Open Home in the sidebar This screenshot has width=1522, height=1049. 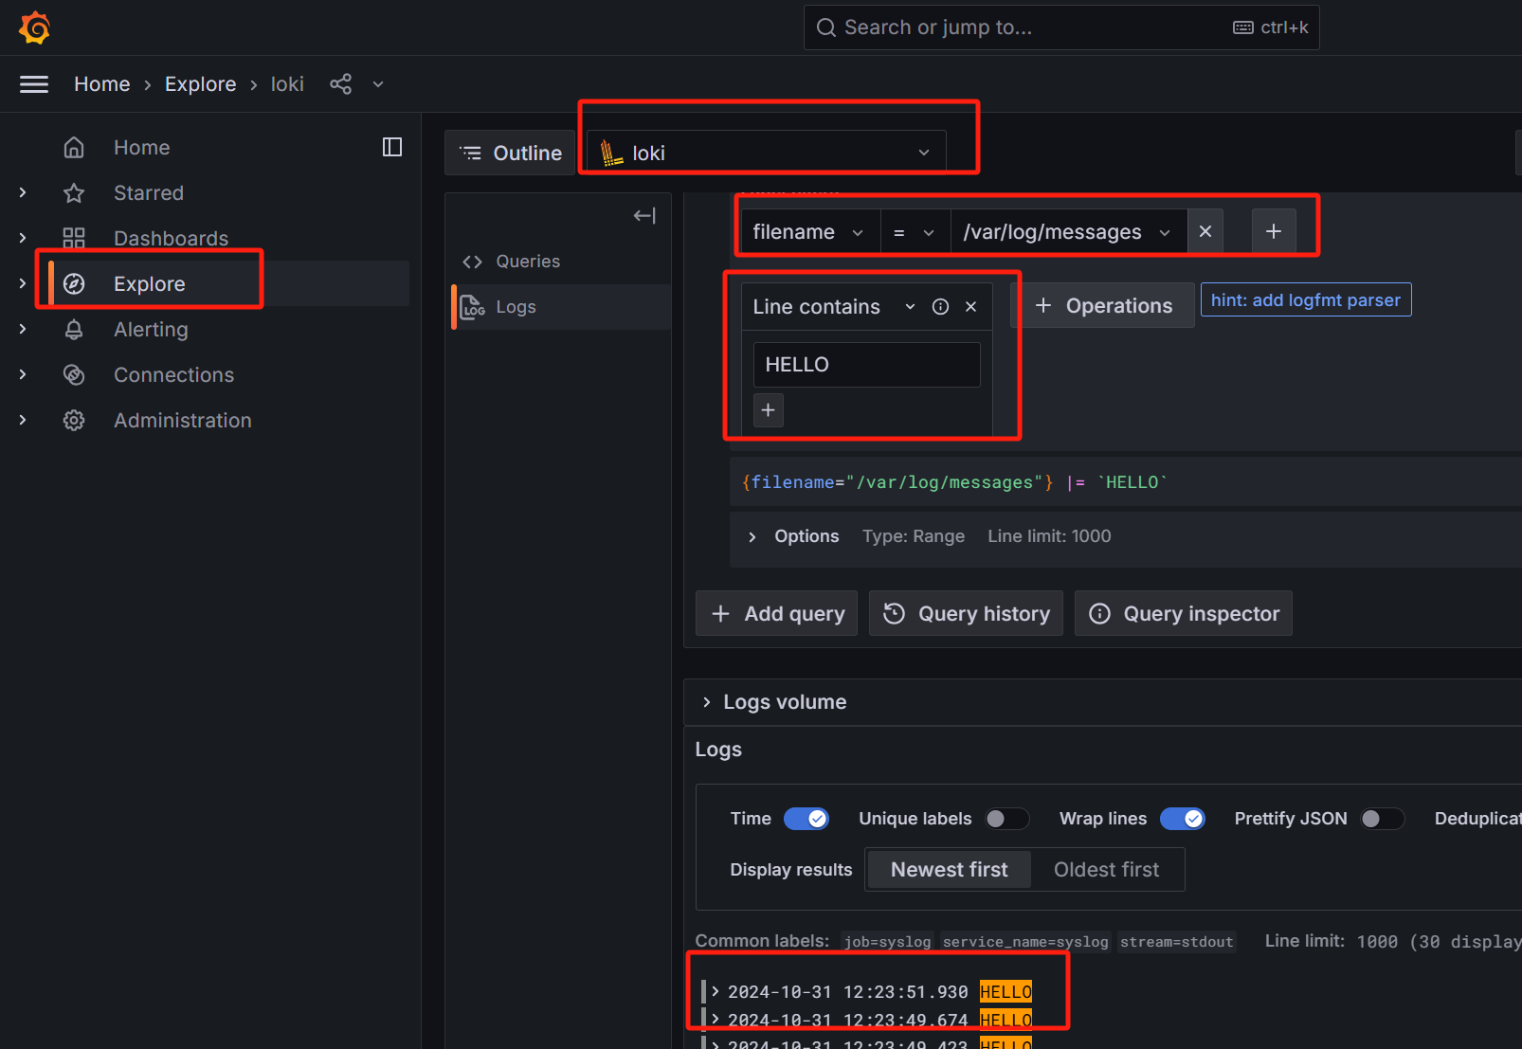(x=142, y=148)
